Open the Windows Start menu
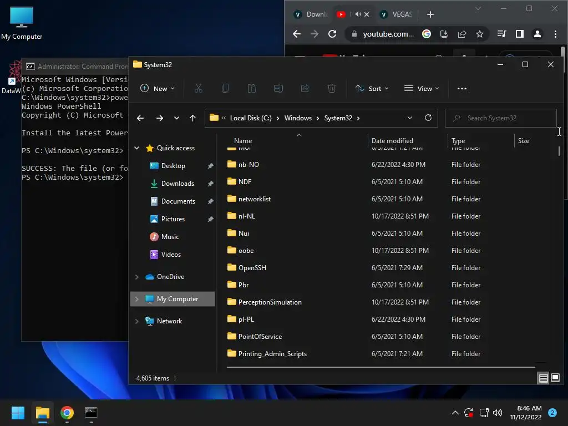Screen dimensions: 568x426 coord(18,413)
